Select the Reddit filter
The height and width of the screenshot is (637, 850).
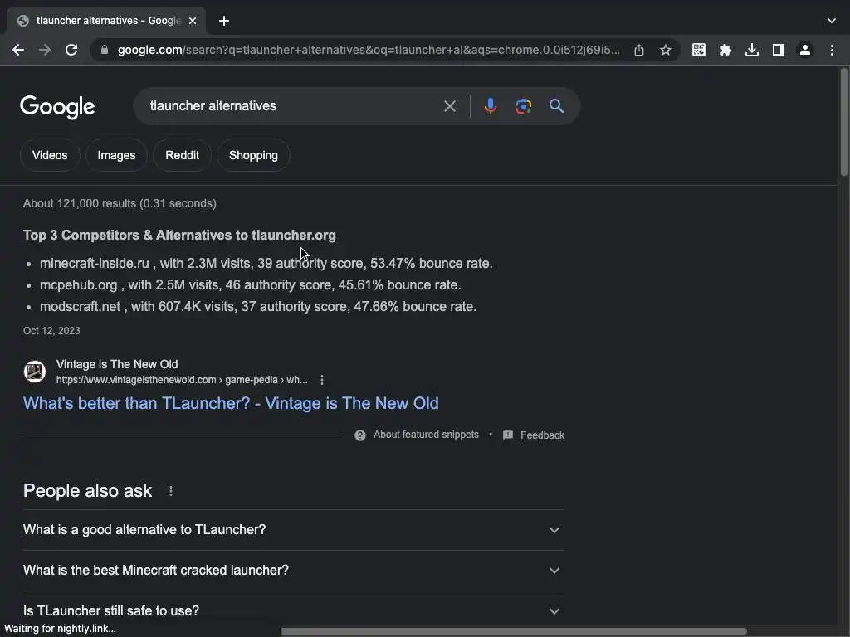click(x=182, y=155)
